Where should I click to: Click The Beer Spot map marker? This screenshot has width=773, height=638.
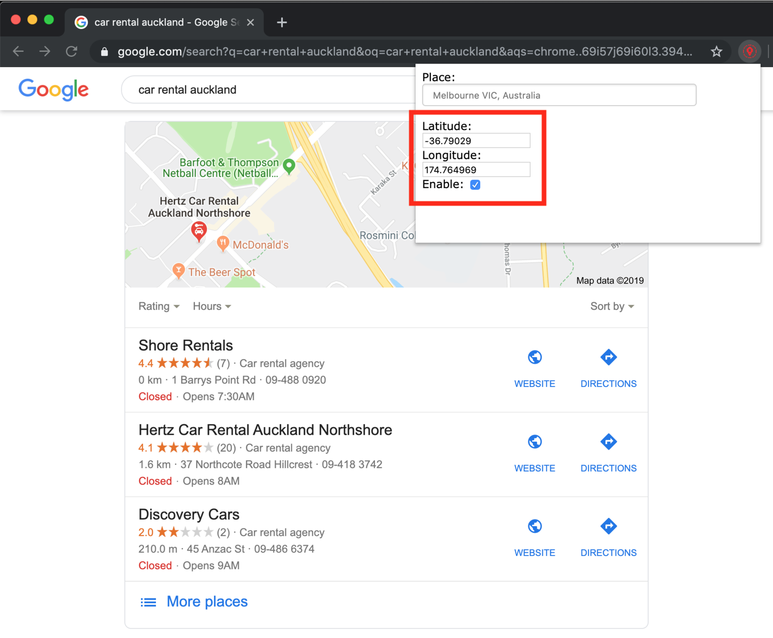(x=179, y=271)
